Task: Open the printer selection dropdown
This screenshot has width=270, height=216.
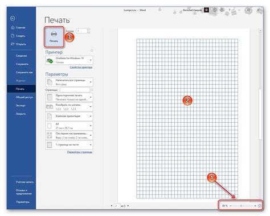Action: [69, 60]
